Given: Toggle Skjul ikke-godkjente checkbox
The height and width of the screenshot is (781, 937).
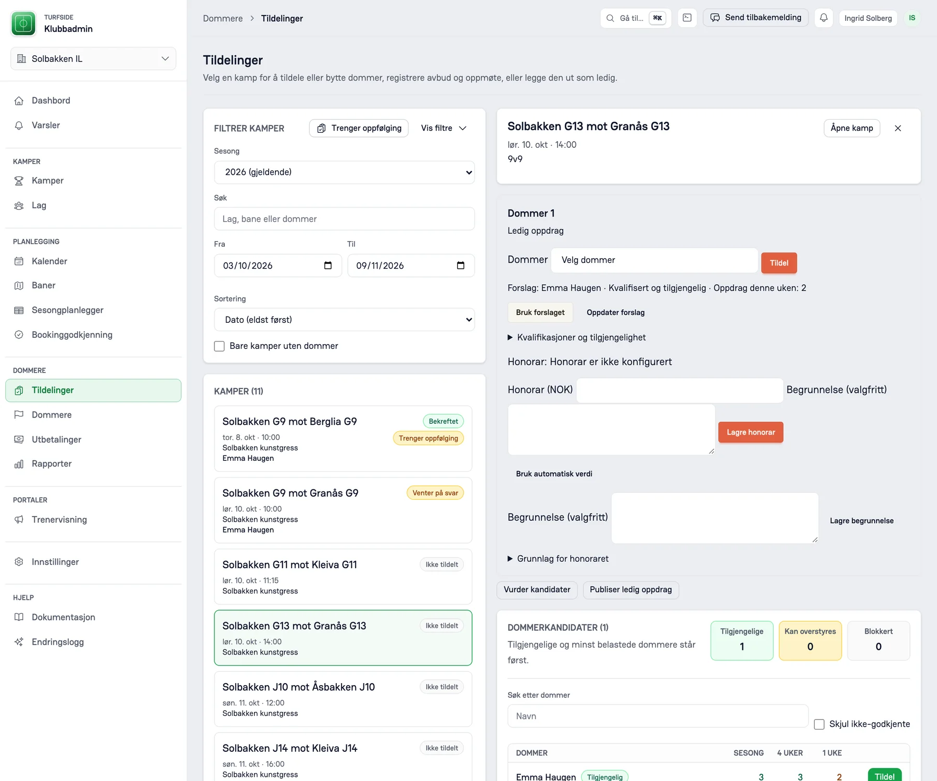Looking at the screenshot, I should click(819, 724).
